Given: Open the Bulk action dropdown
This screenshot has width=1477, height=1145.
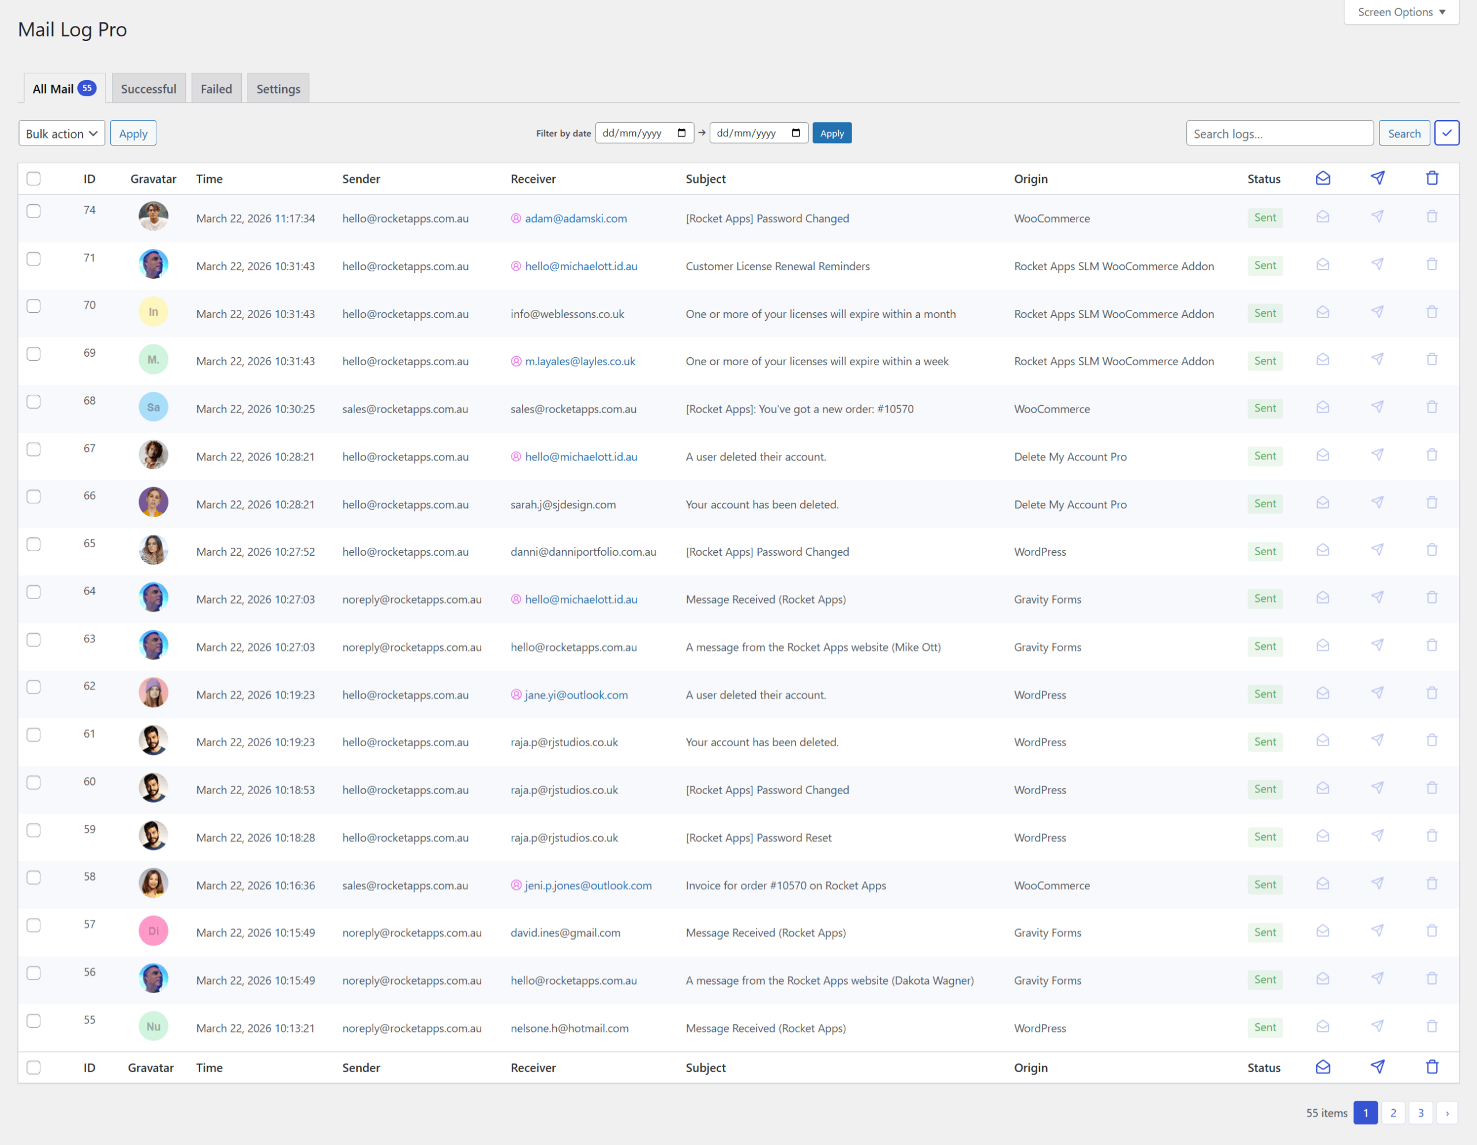Looking at the screenshot, I should click(62, 133).
